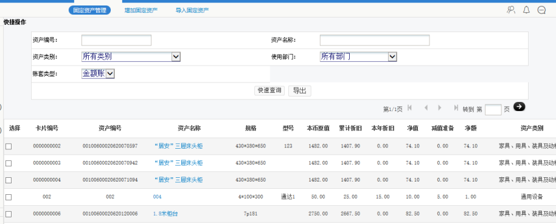Switch to 固定资产管理 tab

89,10
